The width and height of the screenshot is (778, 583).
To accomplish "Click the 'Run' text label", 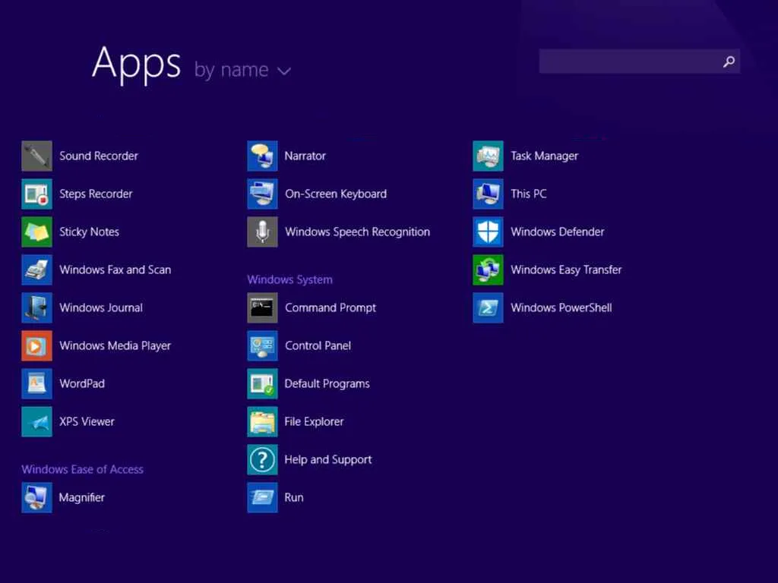I will pyautogui.click(x=294, y=498).
